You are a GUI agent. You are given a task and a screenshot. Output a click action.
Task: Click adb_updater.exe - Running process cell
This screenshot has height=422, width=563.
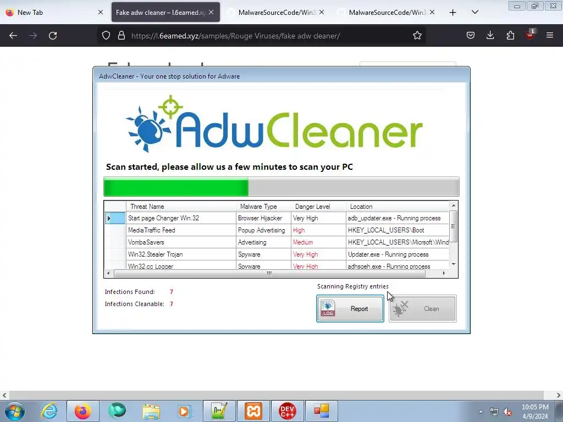click(398, 218)
